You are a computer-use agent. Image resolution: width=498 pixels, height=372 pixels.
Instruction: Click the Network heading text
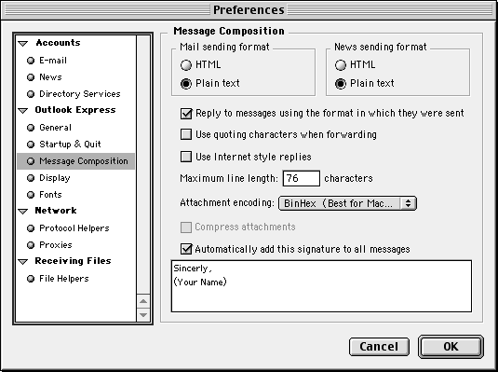[56, 211]
